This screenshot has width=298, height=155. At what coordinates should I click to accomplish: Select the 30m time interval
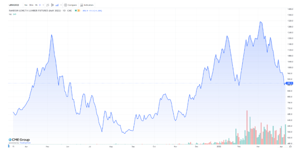tap(31, 5)
